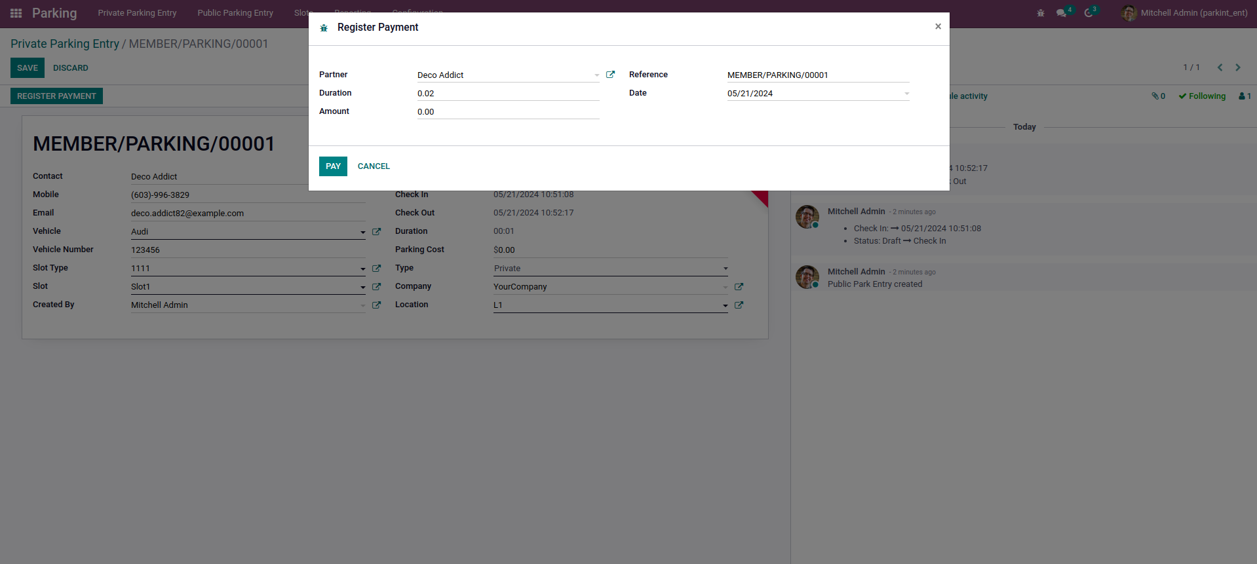Viewport: 1257px width, 564px height.
Task: Open the apps grid menu
Action: tap(16, 13)
